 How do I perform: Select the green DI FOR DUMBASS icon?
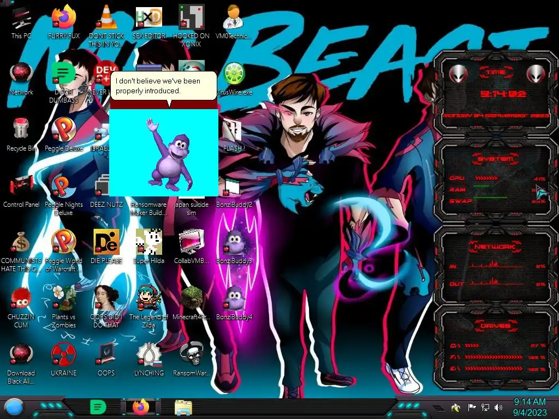tap(63, 82)
